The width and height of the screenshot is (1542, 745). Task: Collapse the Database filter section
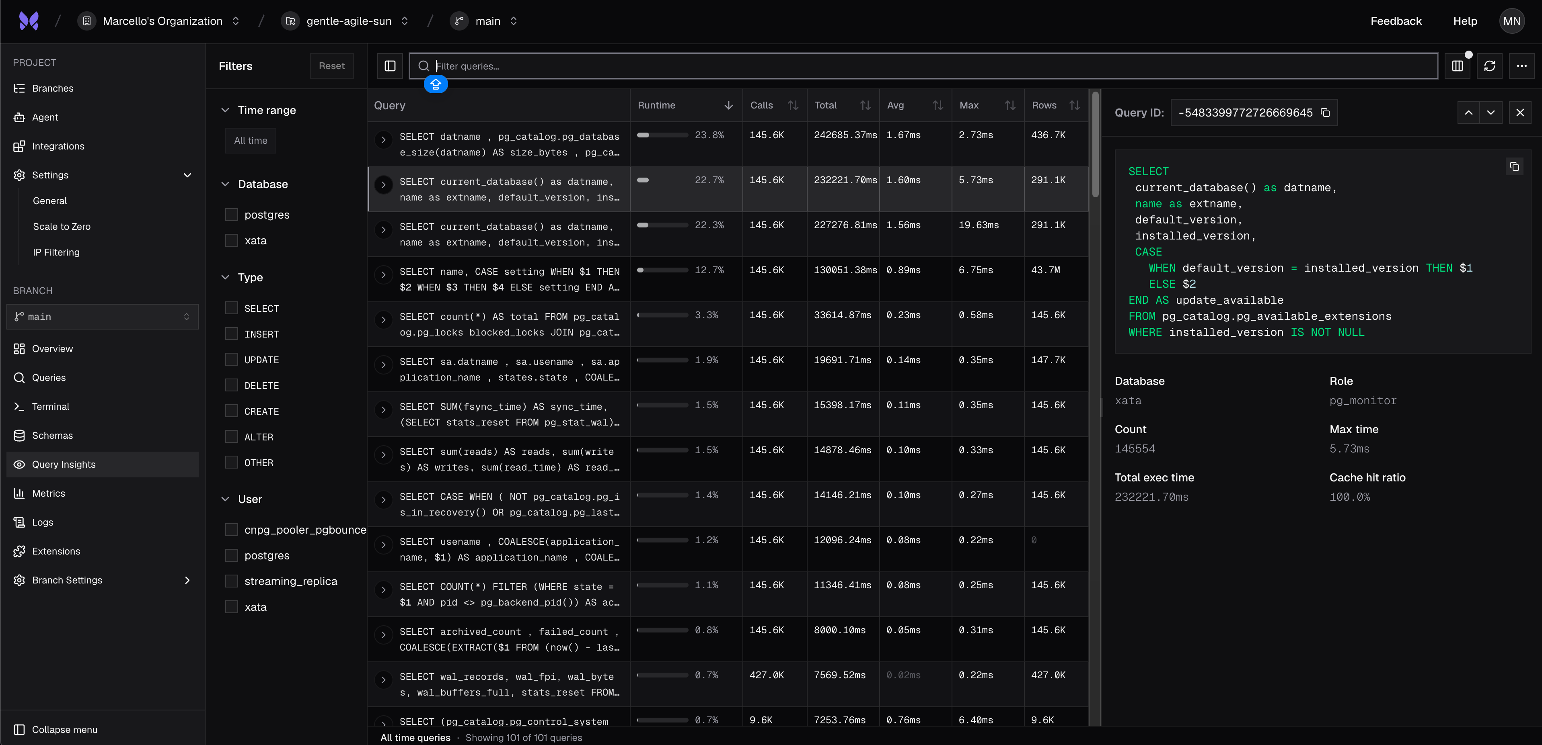[225, 184]
